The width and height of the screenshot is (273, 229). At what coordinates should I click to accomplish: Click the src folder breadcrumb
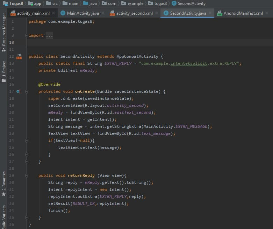point(52,4)
